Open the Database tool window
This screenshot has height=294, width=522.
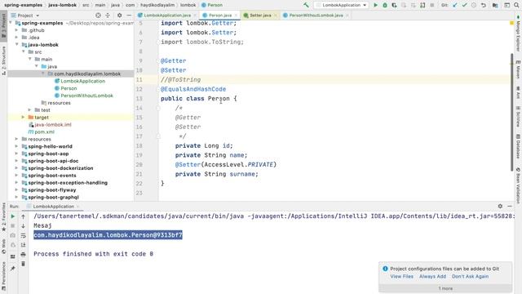[518, 146]
